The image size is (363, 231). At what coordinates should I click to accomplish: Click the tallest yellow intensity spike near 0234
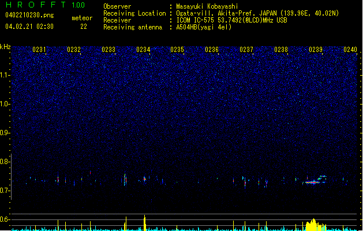145,223
